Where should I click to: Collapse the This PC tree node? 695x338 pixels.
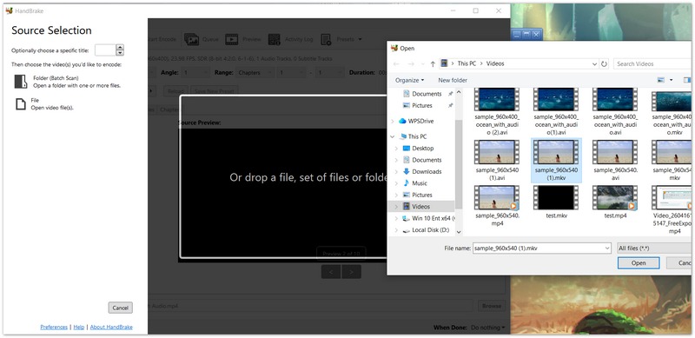[393, 136]
